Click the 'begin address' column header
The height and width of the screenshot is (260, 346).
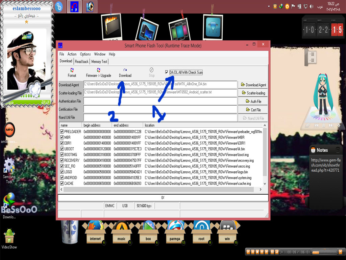[x=96, y=125]
